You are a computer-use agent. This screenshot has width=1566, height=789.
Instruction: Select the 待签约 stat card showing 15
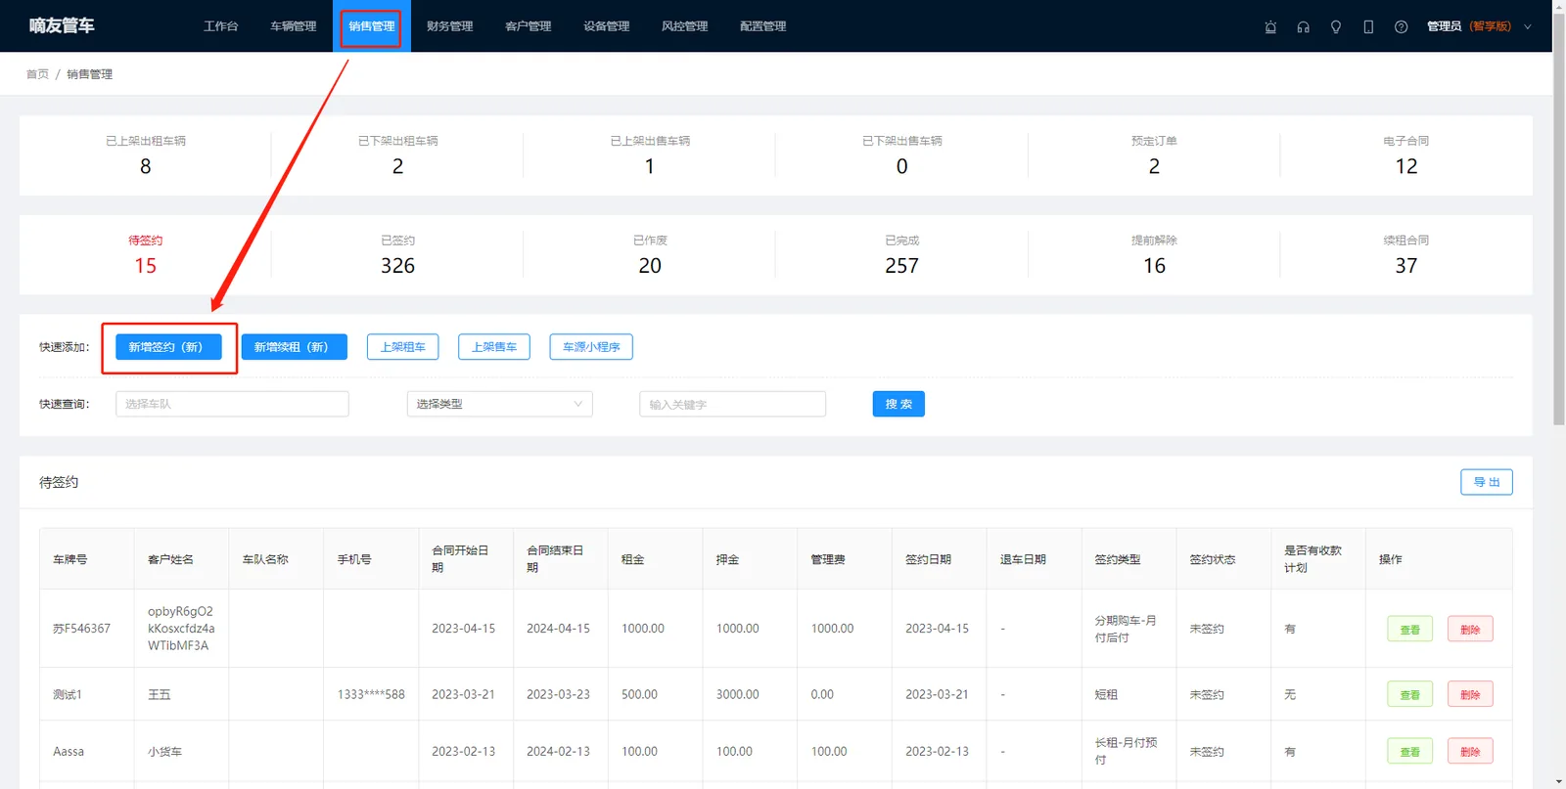[145, 254]
